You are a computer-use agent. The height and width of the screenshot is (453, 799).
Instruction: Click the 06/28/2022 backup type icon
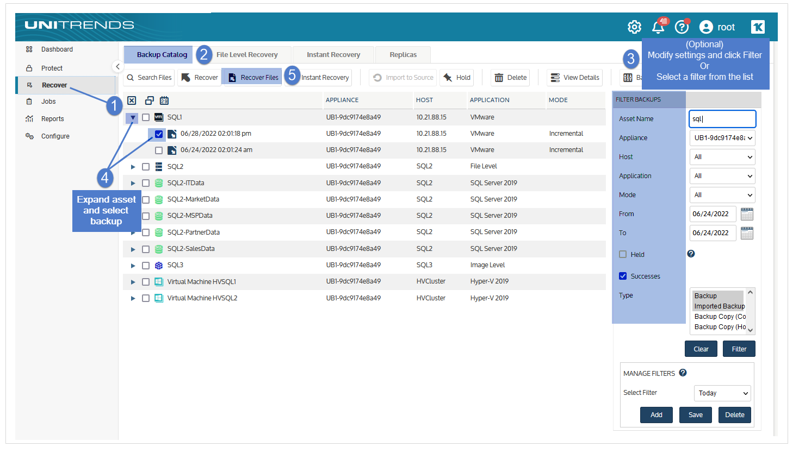172,134
